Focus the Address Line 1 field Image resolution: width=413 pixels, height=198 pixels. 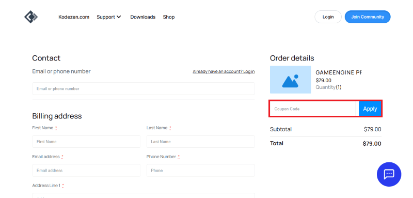tap(144, 195)
